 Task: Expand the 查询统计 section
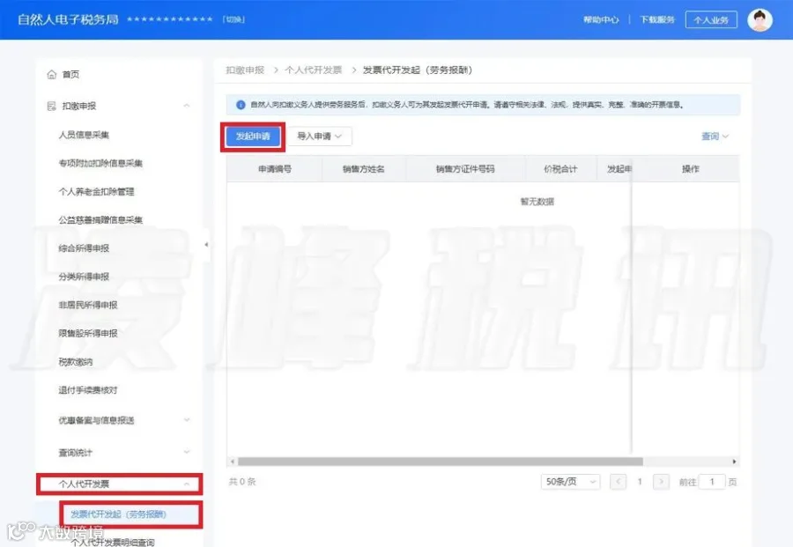click(x=187, y=452)
